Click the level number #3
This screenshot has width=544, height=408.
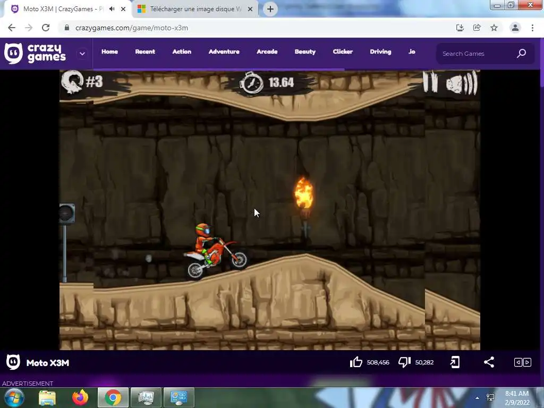(x=94, y=82)
